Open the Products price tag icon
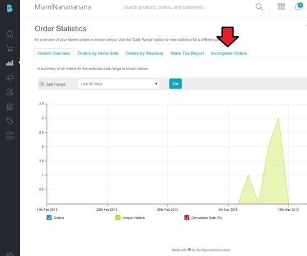This screenshot has height=256, width=307. (x=9, y=121)
